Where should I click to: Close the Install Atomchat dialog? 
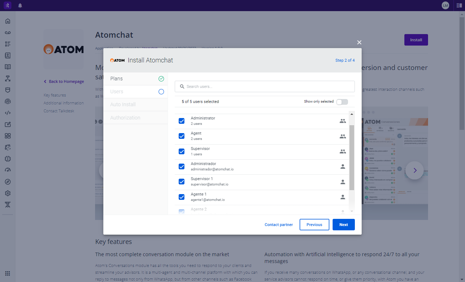[x=359, y=42]
